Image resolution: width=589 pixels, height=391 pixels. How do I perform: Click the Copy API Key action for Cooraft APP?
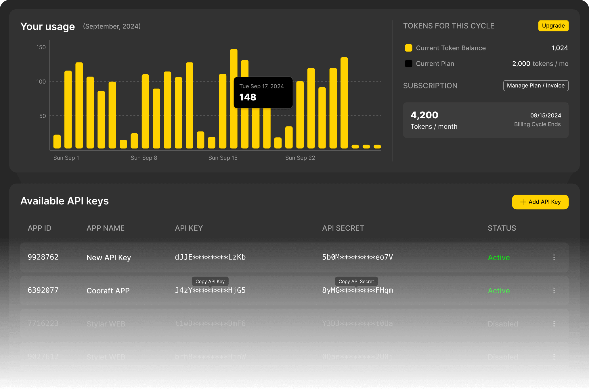click(x=211, y=281)
